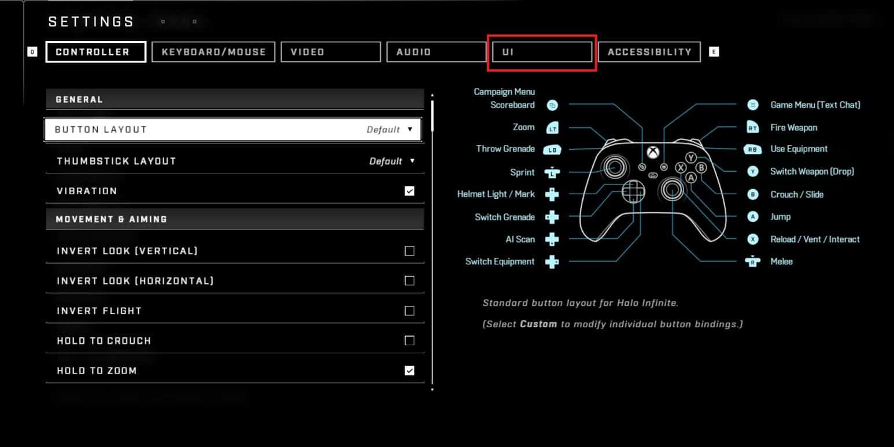This screenshot has width=894, height=447.
Task: Click the Y button on controller diagram
Action: (691, 157)
